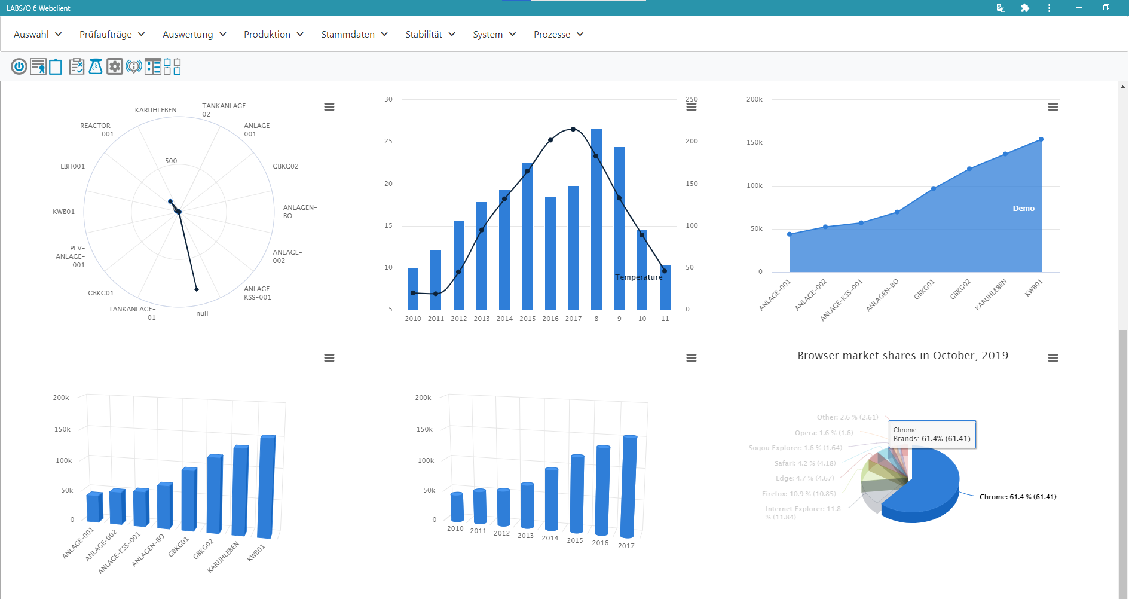The height and width of the screenshot is (599, 1129).
Task: Click the 'Browser market shares in October, 2019' title
Action: [x=903, y=356]
